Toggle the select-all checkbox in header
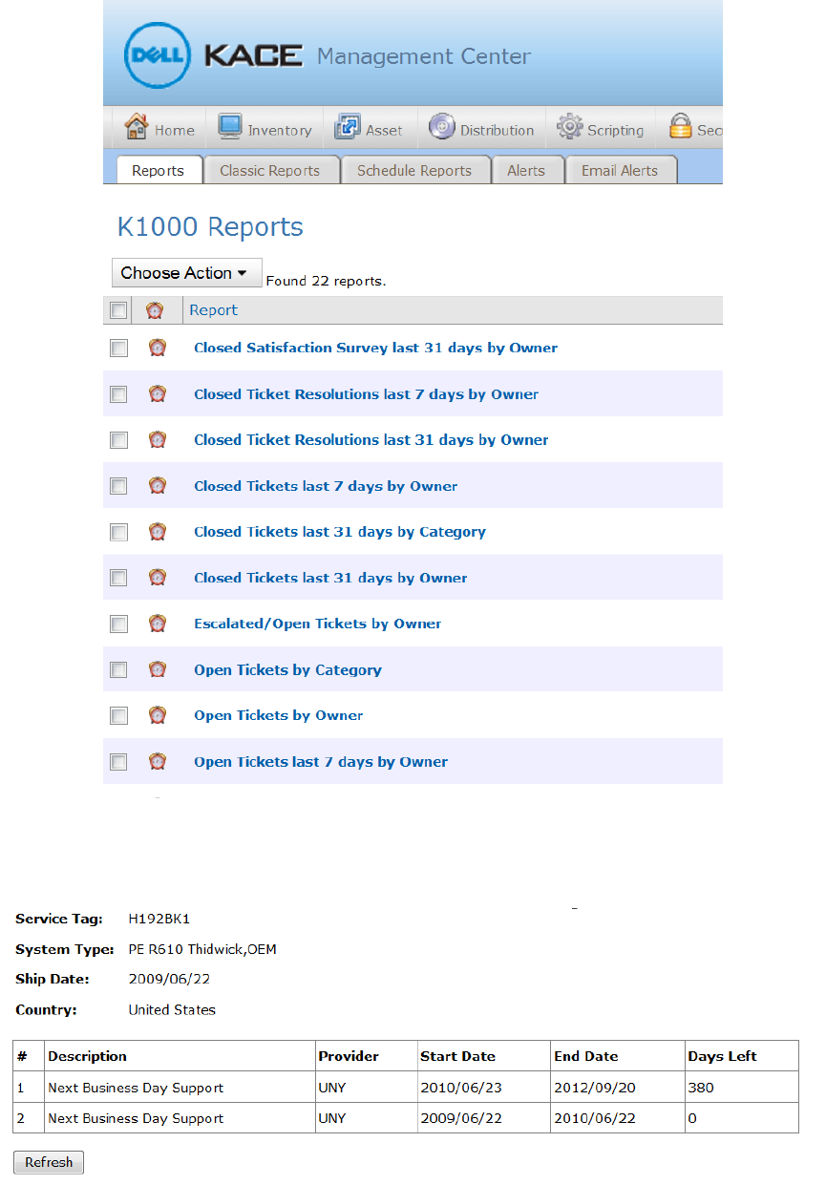The width and height of the screenshot is (826, 1185). click(x=118, y=310)
